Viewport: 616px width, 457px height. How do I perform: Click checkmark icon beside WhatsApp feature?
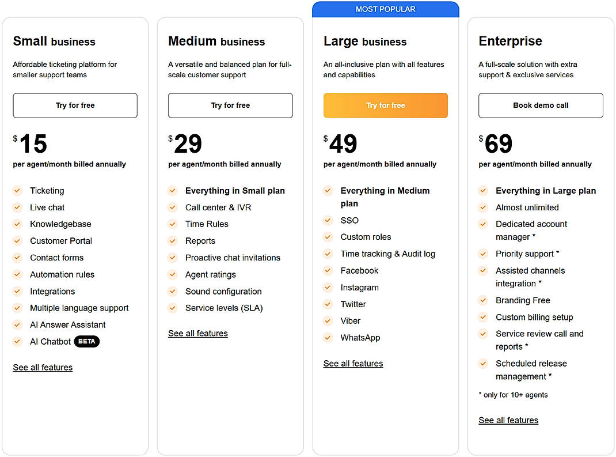[328, 338]
